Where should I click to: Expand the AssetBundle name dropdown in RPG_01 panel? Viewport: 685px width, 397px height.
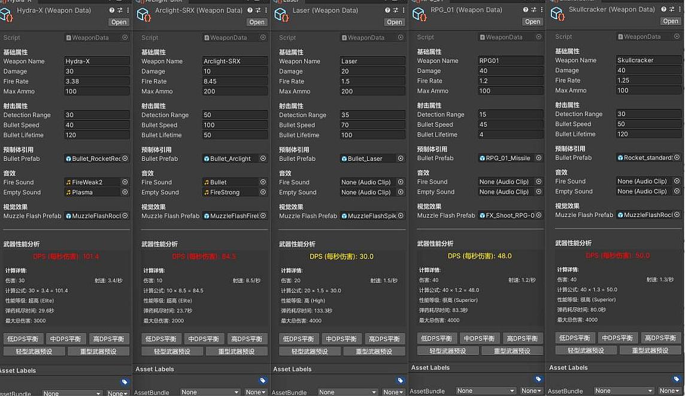(x=486, y=391)
